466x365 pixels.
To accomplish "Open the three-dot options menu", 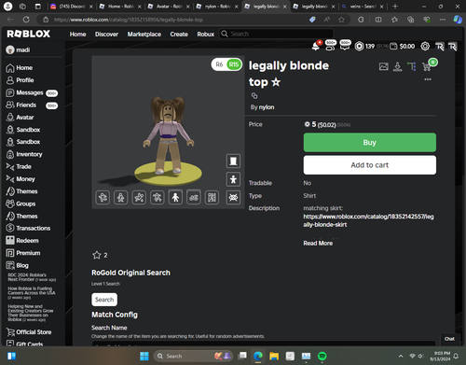I will 428,79.
